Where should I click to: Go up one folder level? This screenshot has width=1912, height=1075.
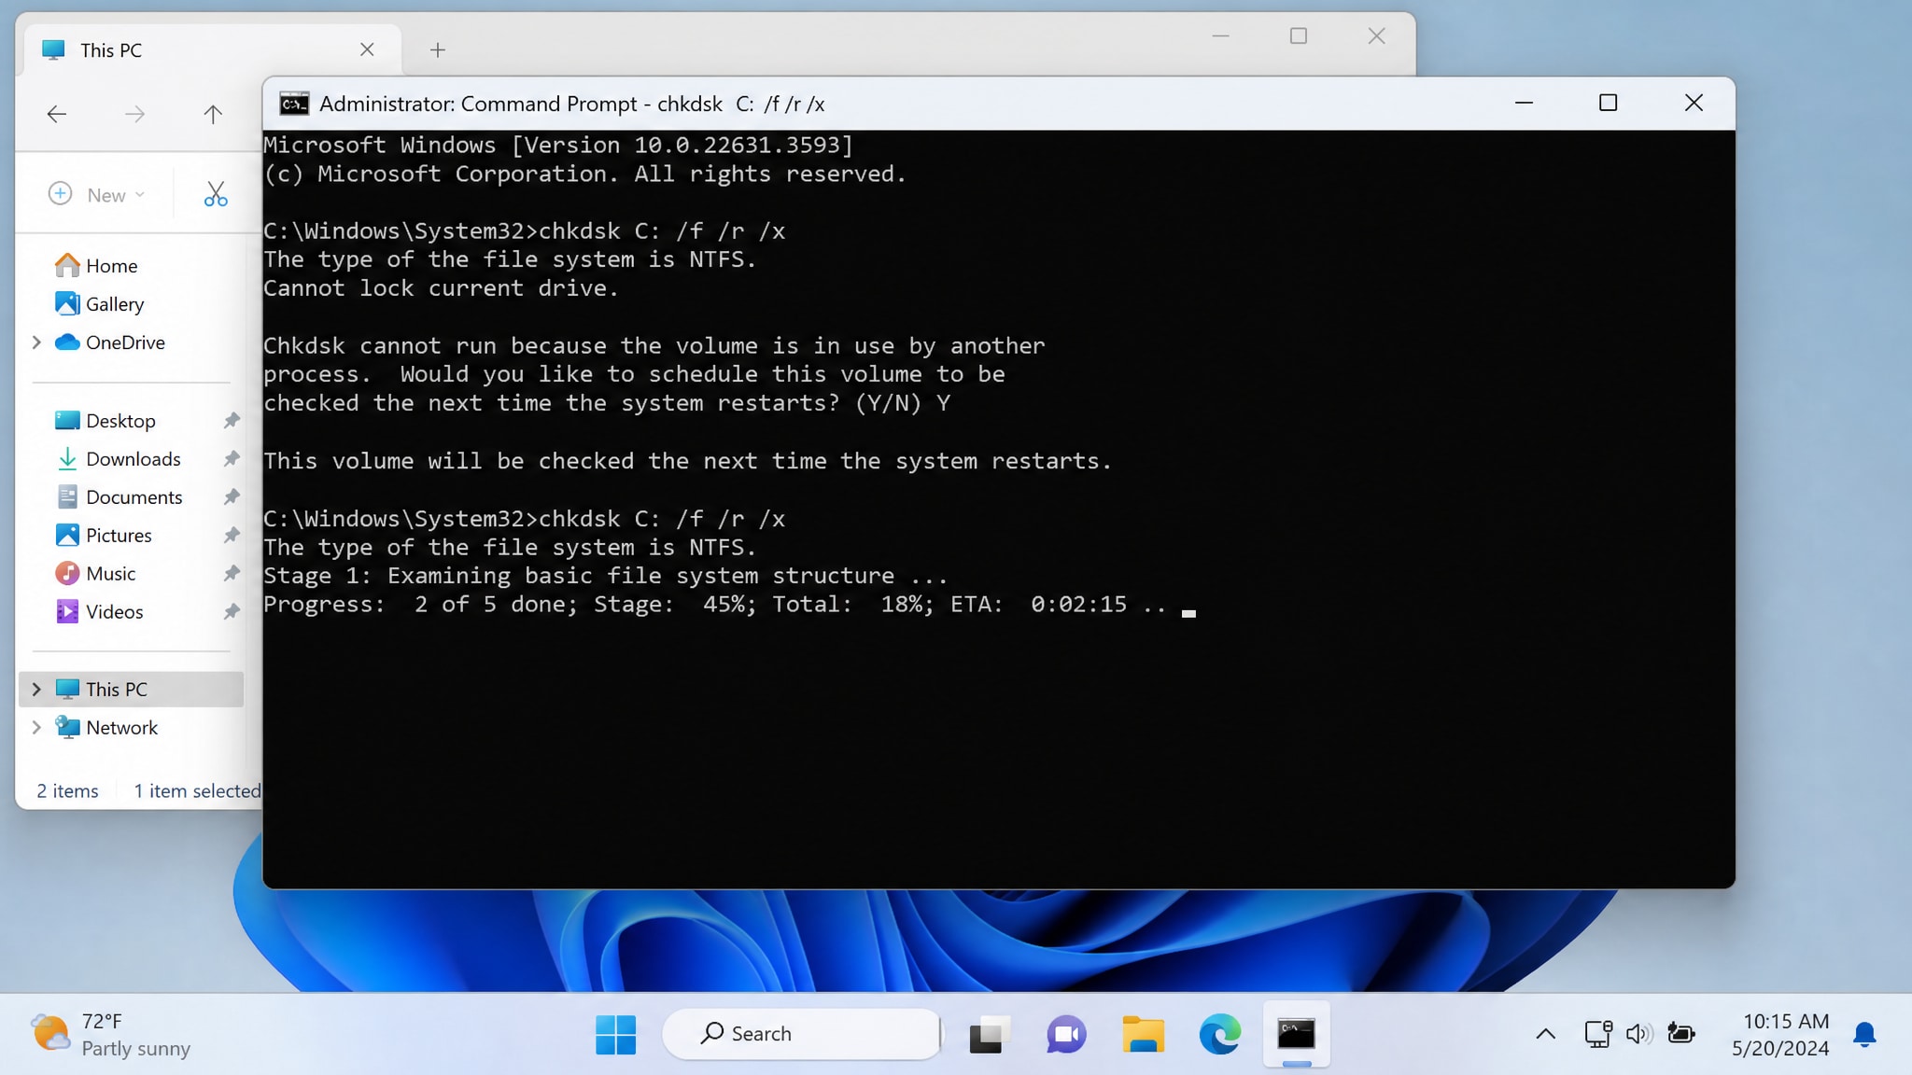coord(213,114)
